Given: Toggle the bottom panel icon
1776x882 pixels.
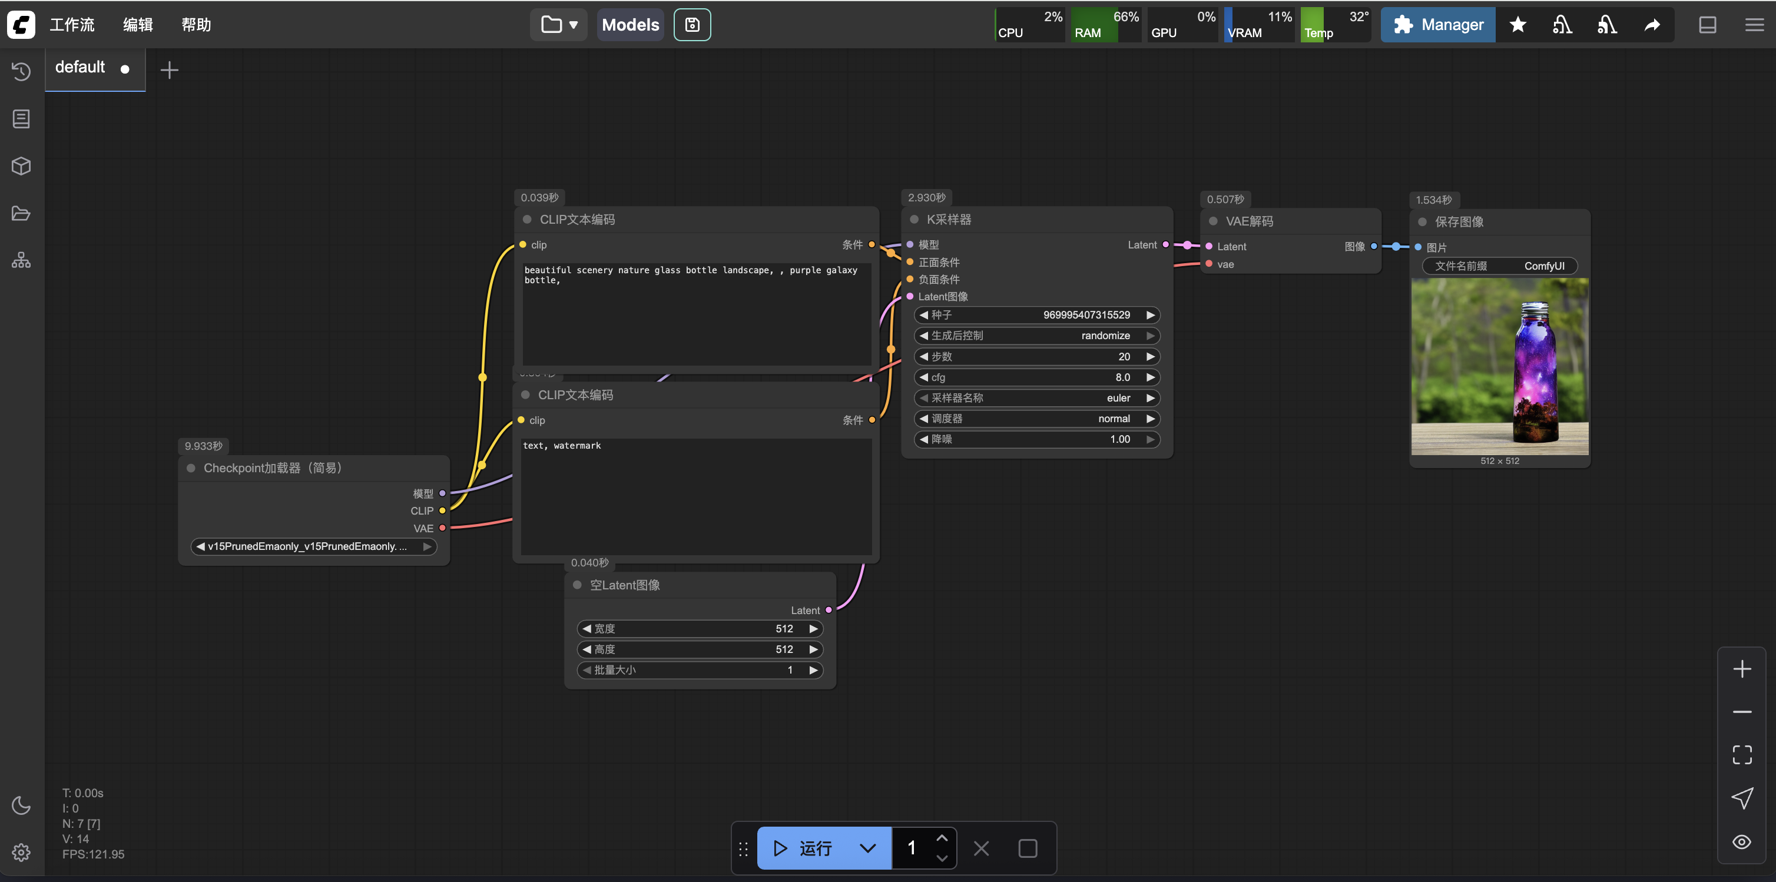Looking at the screenshot, I should pos(1707,25).
